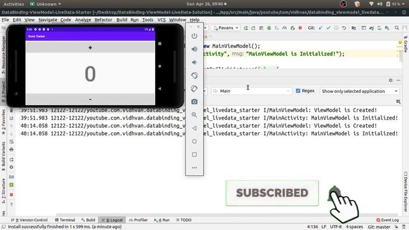This screenshot has width=409, height=230.
Task: Open the Profiler tool tab
Action: (138, 220)
